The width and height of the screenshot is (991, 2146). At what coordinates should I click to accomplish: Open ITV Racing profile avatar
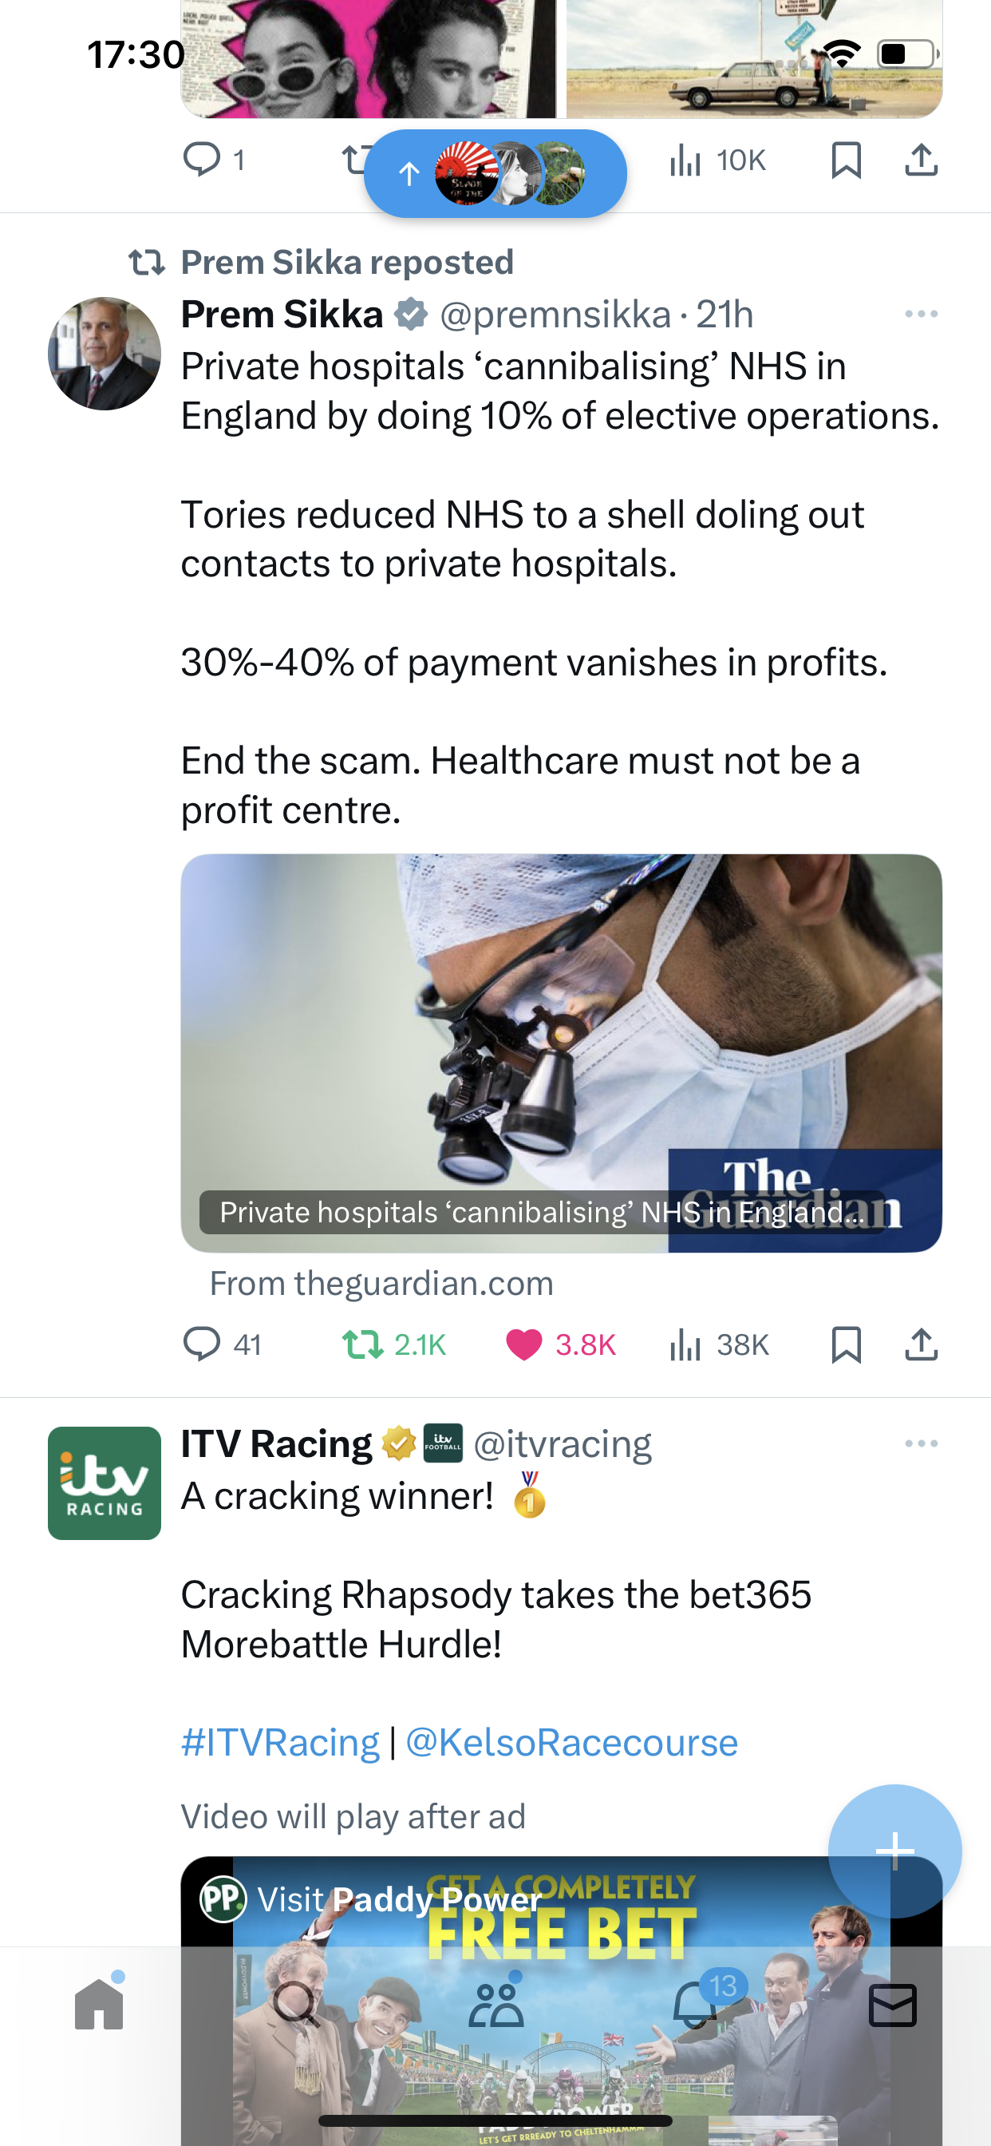(104, 1483)
